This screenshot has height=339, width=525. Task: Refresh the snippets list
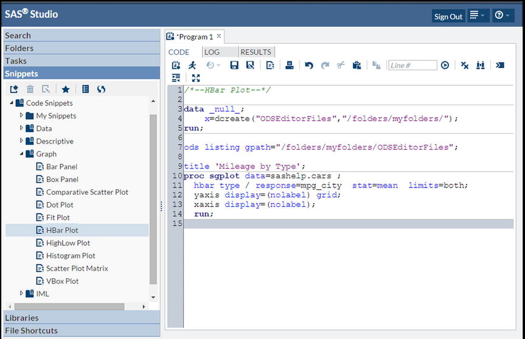coord(101,89)
